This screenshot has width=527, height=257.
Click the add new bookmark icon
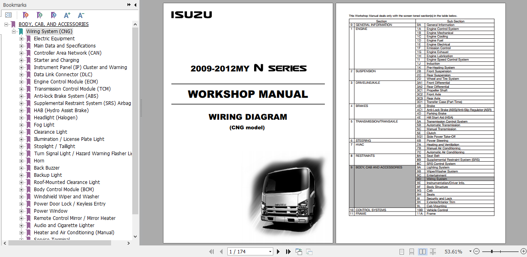pyautogui.click(x=40, y=15)
